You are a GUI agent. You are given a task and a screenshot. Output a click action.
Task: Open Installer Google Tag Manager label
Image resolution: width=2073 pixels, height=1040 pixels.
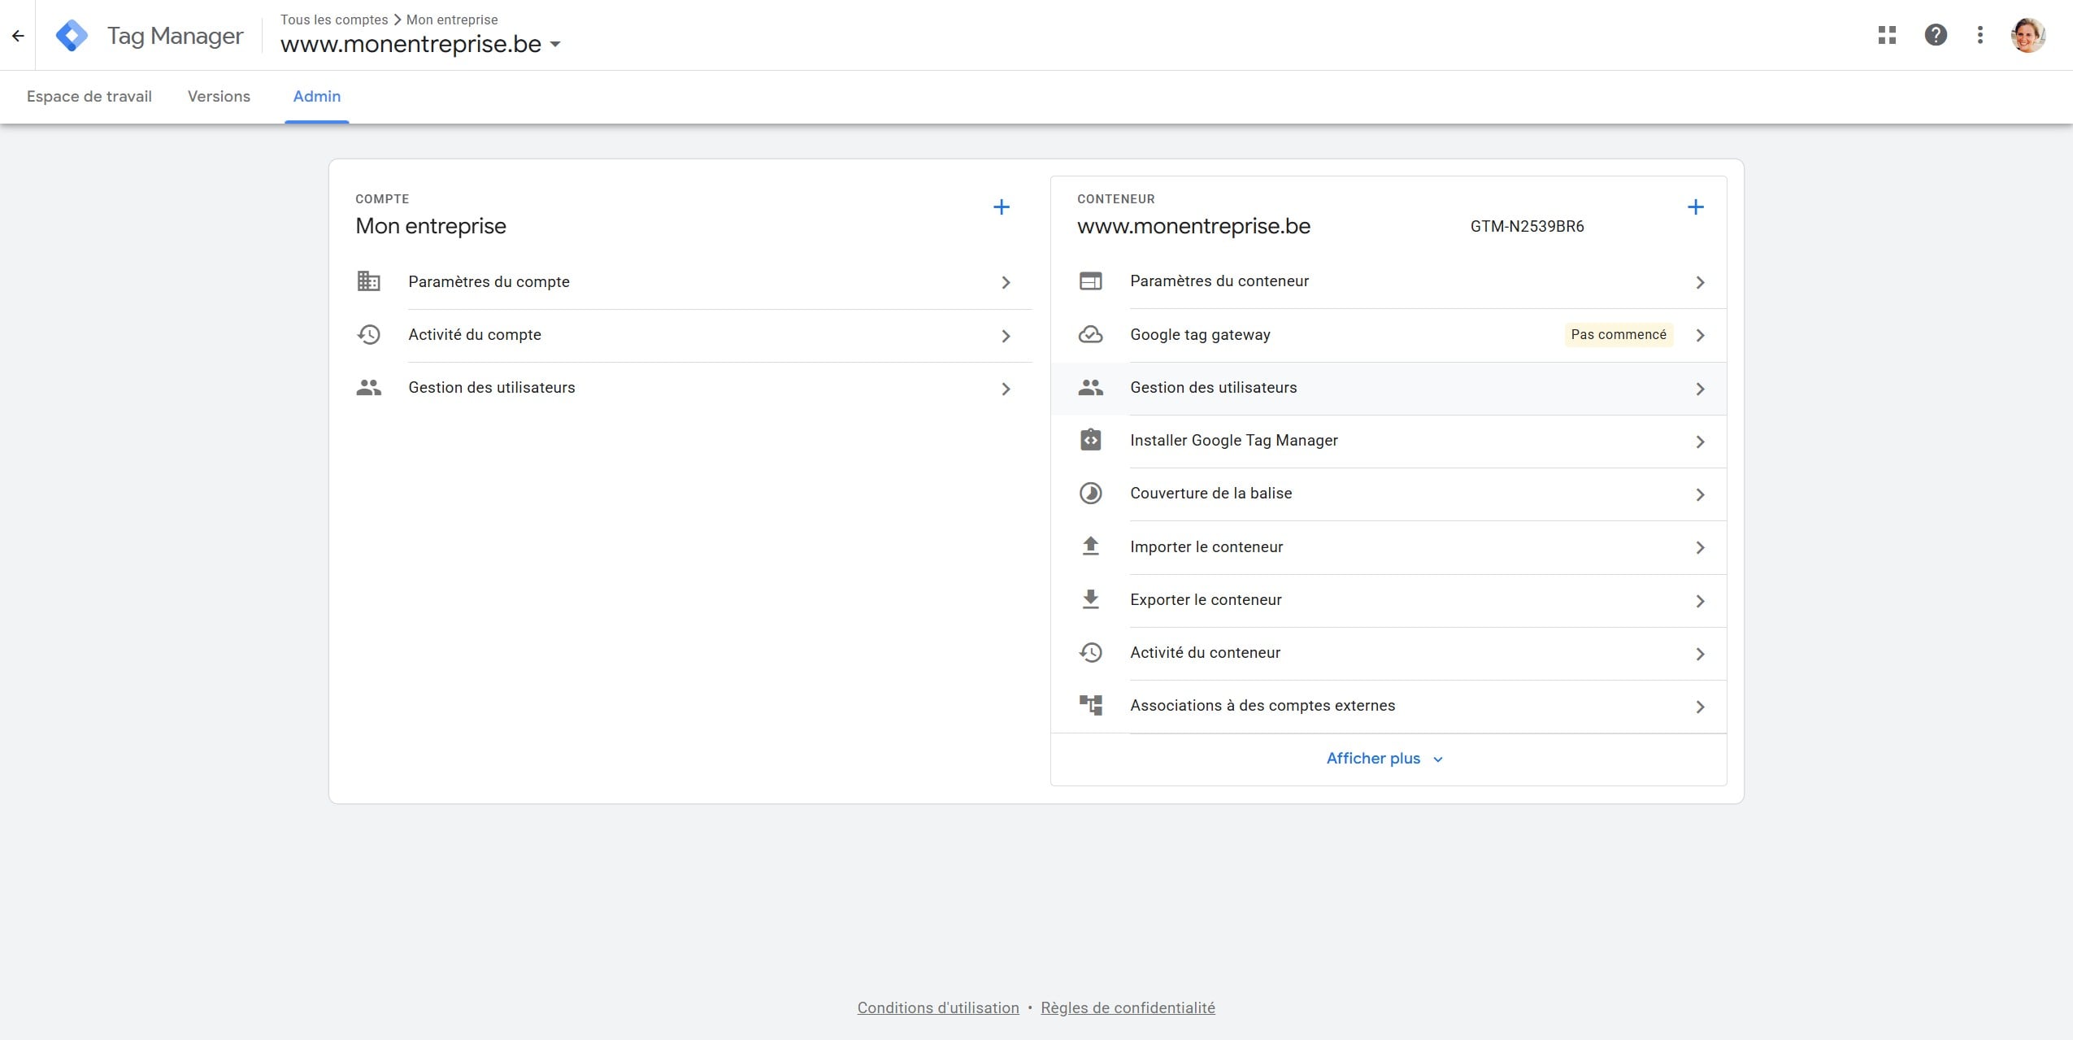[1234, 440]
